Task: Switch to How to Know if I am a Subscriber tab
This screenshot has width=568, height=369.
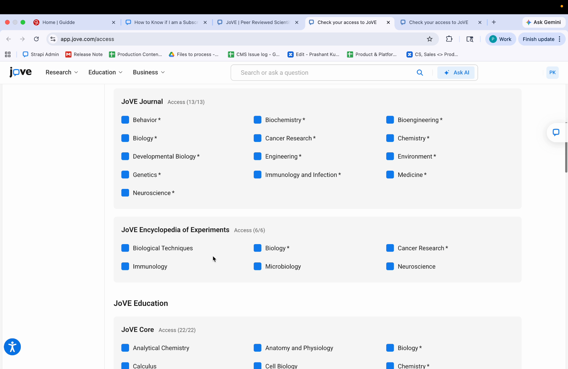Action: [166, 22]
